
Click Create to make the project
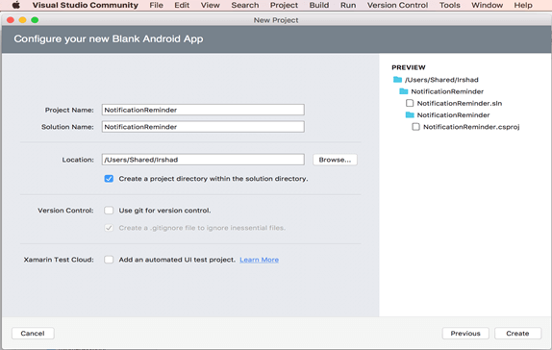tap(517, 333)
